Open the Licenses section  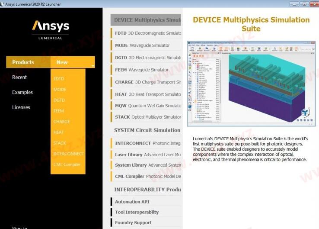click(x=21, y=107)
